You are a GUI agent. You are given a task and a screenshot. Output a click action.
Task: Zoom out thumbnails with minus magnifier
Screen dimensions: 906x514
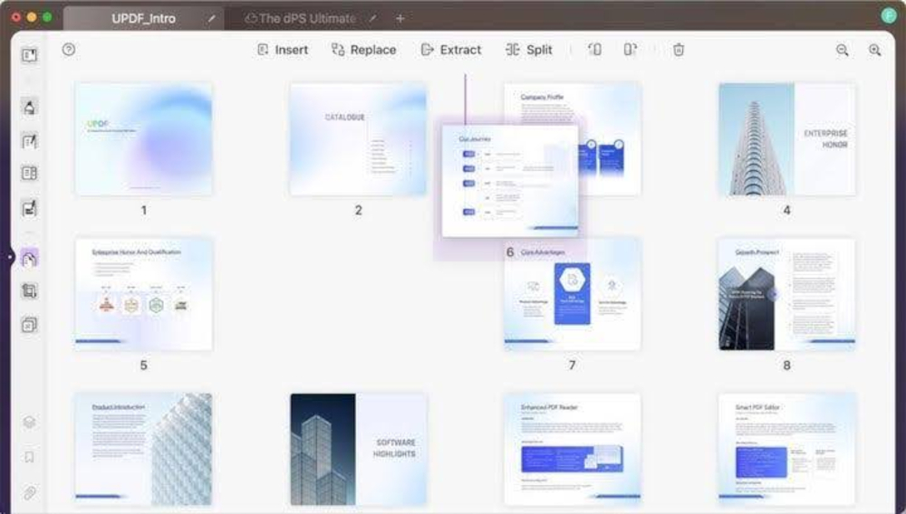(843, 51)
